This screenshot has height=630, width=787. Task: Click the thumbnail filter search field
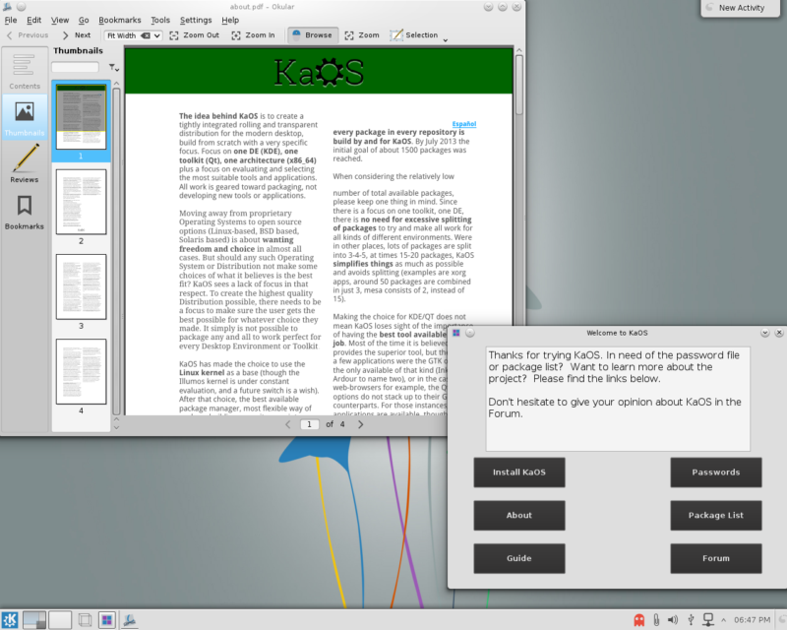76,67
